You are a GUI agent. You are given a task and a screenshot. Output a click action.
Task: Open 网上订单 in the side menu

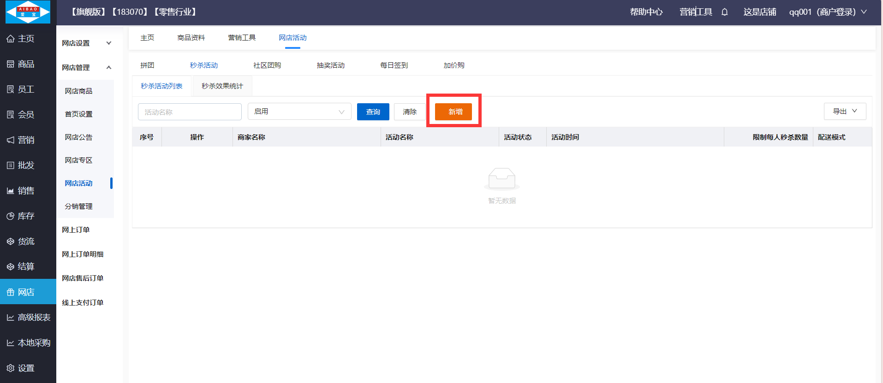tap(76, 230)
